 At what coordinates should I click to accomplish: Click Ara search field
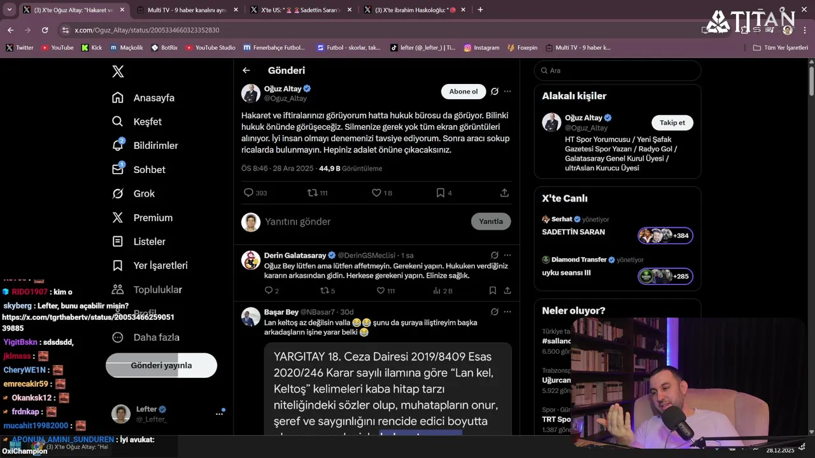[x=618, y=71]
